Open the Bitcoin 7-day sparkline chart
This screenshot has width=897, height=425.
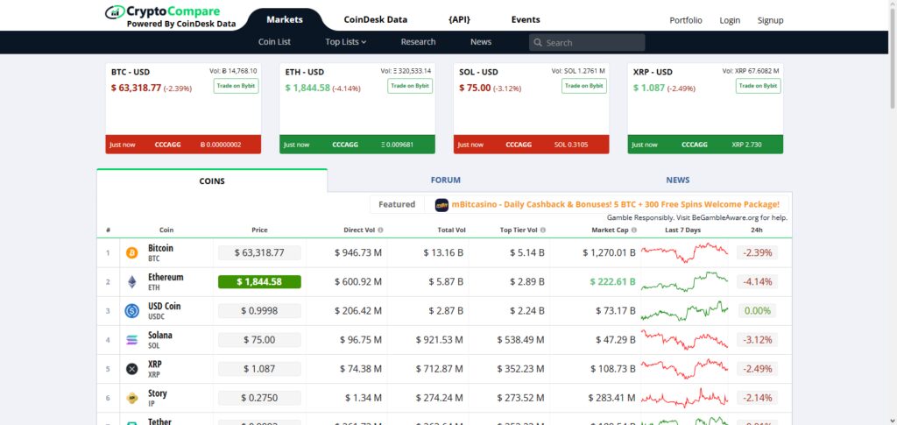[684, 253]
